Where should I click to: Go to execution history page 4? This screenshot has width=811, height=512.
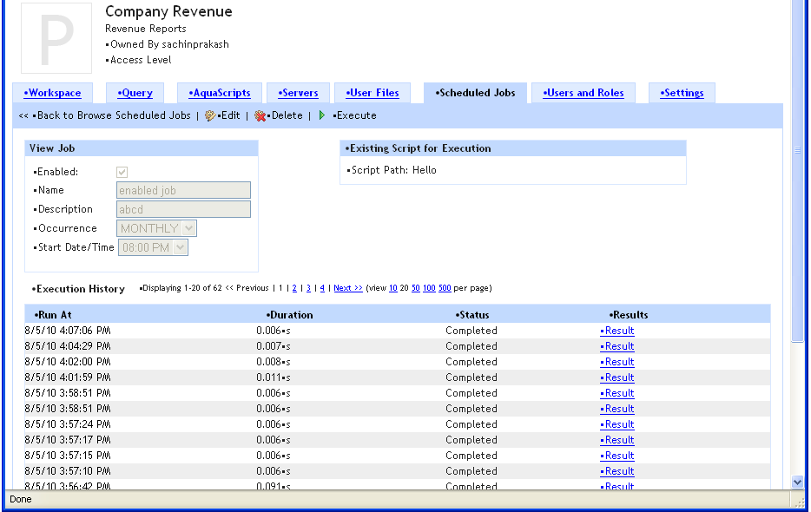tap(322, 288)
